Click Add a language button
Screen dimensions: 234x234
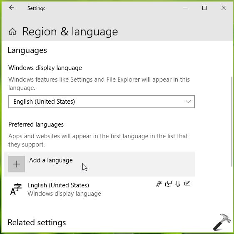tap(100, 164)
